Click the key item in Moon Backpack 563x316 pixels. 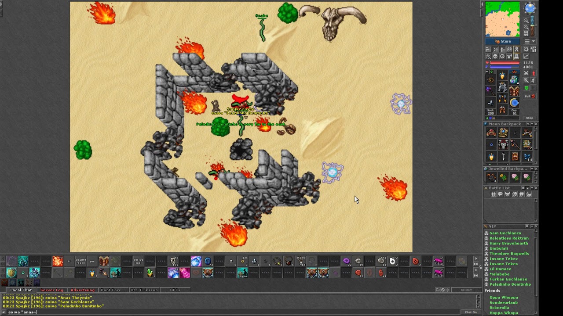pos(503,157)
